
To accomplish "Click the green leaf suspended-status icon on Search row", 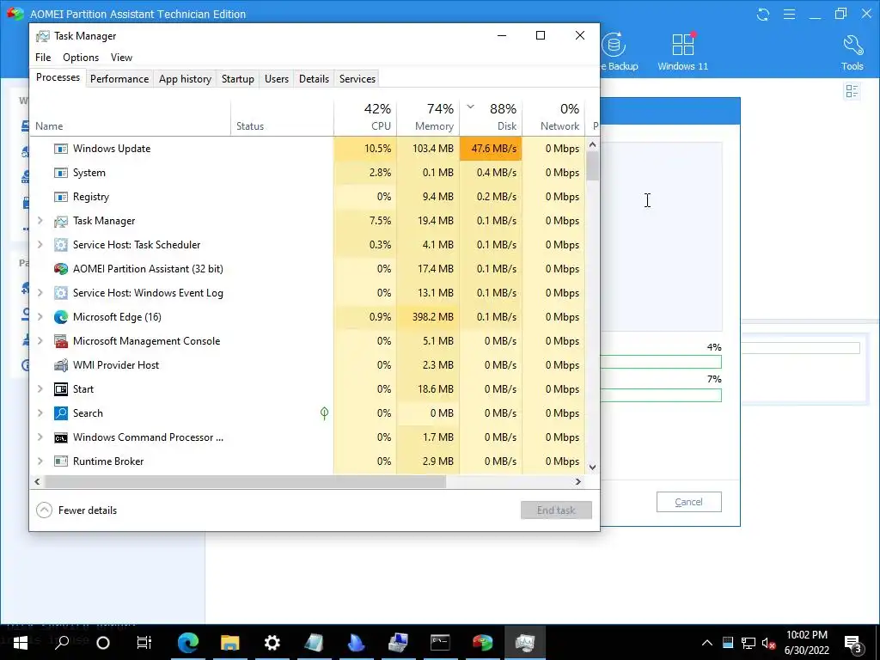I will click(324, 413).
